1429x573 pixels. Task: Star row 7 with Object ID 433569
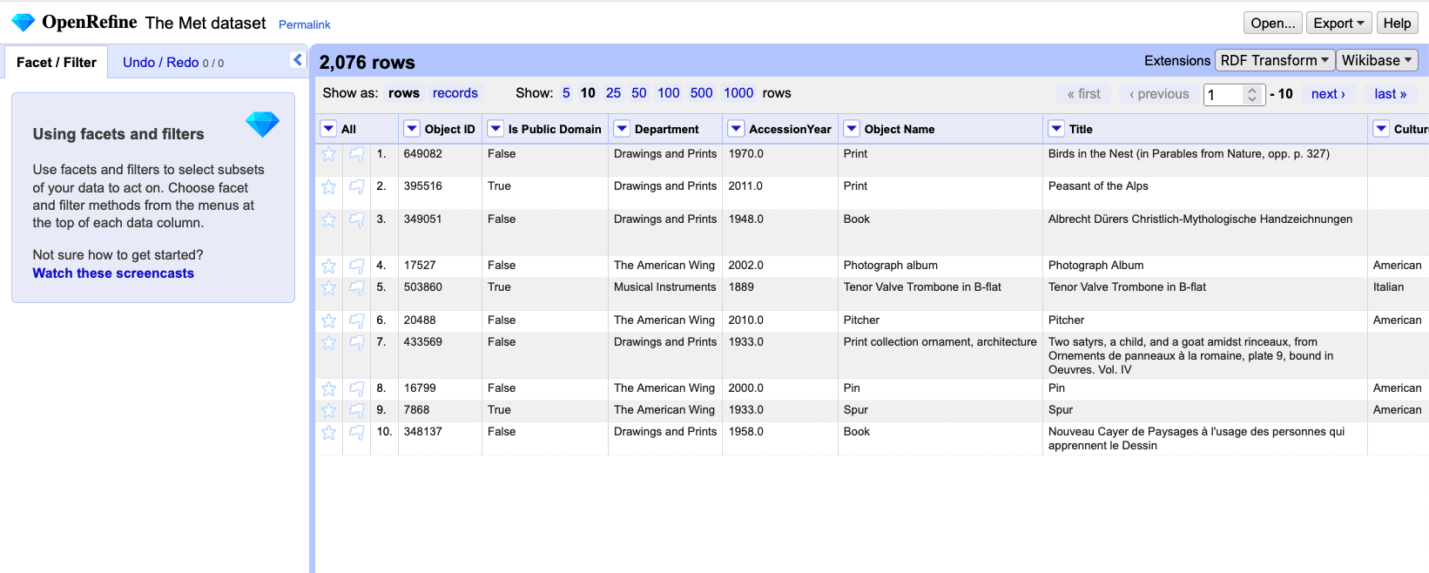point(328,342)
